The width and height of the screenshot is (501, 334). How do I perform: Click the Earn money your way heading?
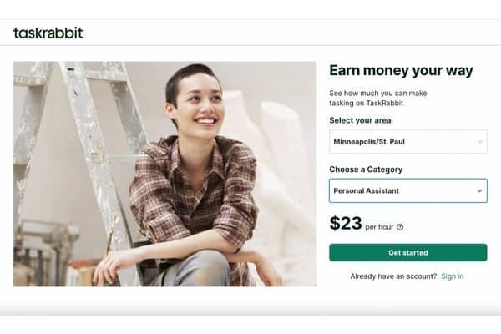(401, 71)
